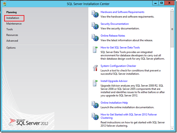Click the Online Installation Help globe icon
This screenshot has height=133, width=177.
pos(95,105)
